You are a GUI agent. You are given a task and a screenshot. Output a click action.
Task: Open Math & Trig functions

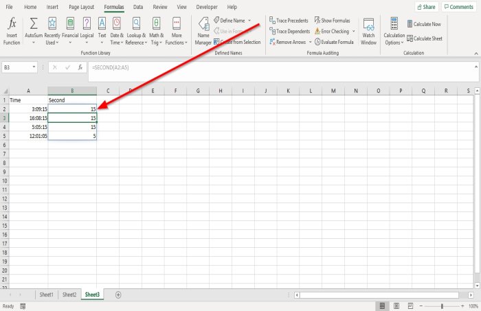(157, 31)
